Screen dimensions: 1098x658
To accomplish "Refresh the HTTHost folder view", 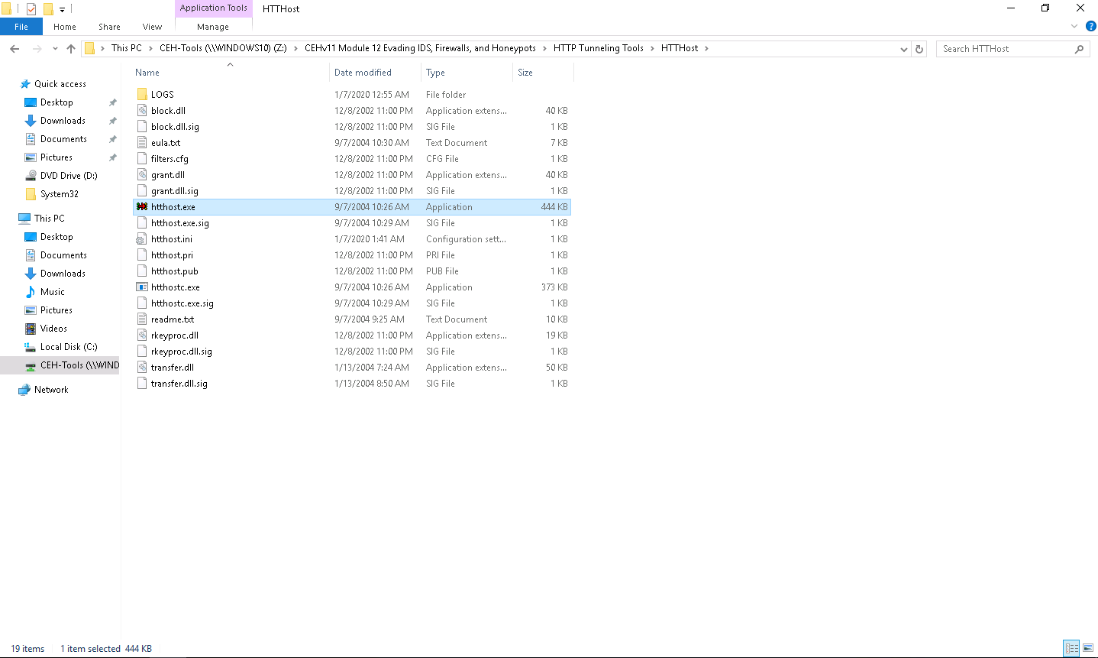I will point(919,49).
